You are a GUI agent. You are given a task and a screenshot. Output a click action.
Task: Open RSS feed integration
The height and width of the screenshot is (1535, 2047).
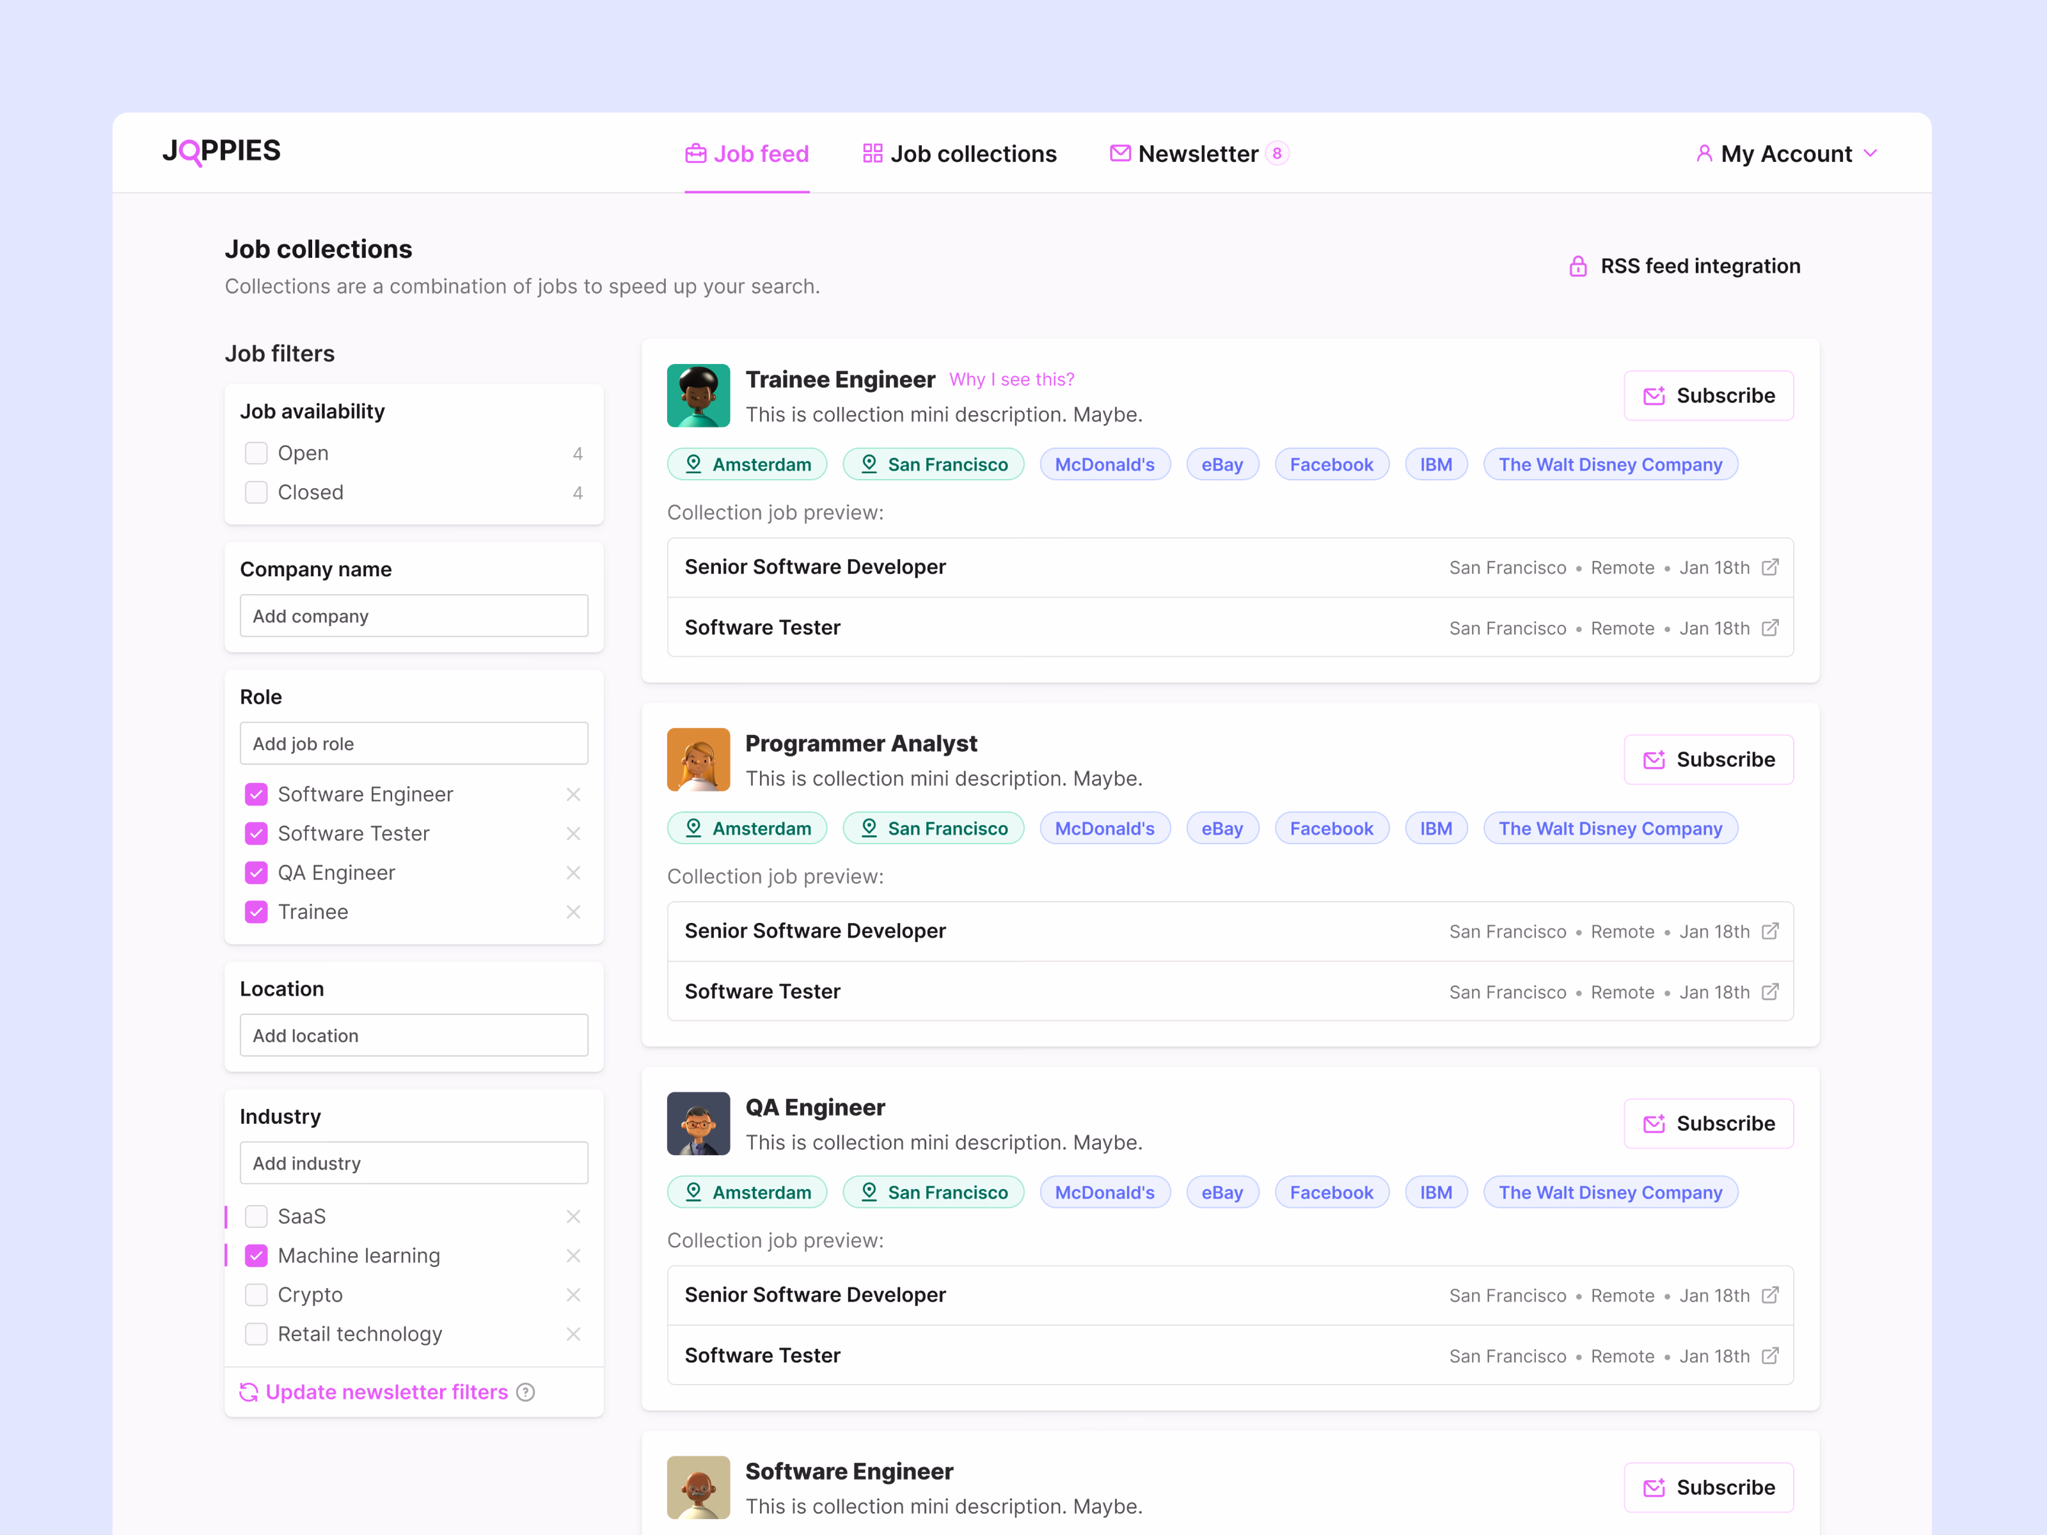pyautogui.click(x=1684, y=267)
